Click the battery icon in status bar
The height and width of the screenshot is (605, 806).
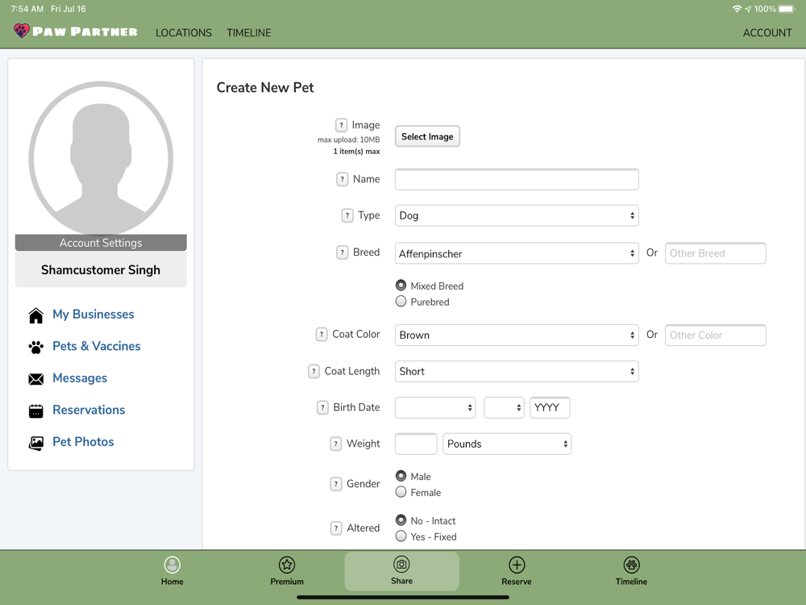pyautogui.click(x=787, y=9)
